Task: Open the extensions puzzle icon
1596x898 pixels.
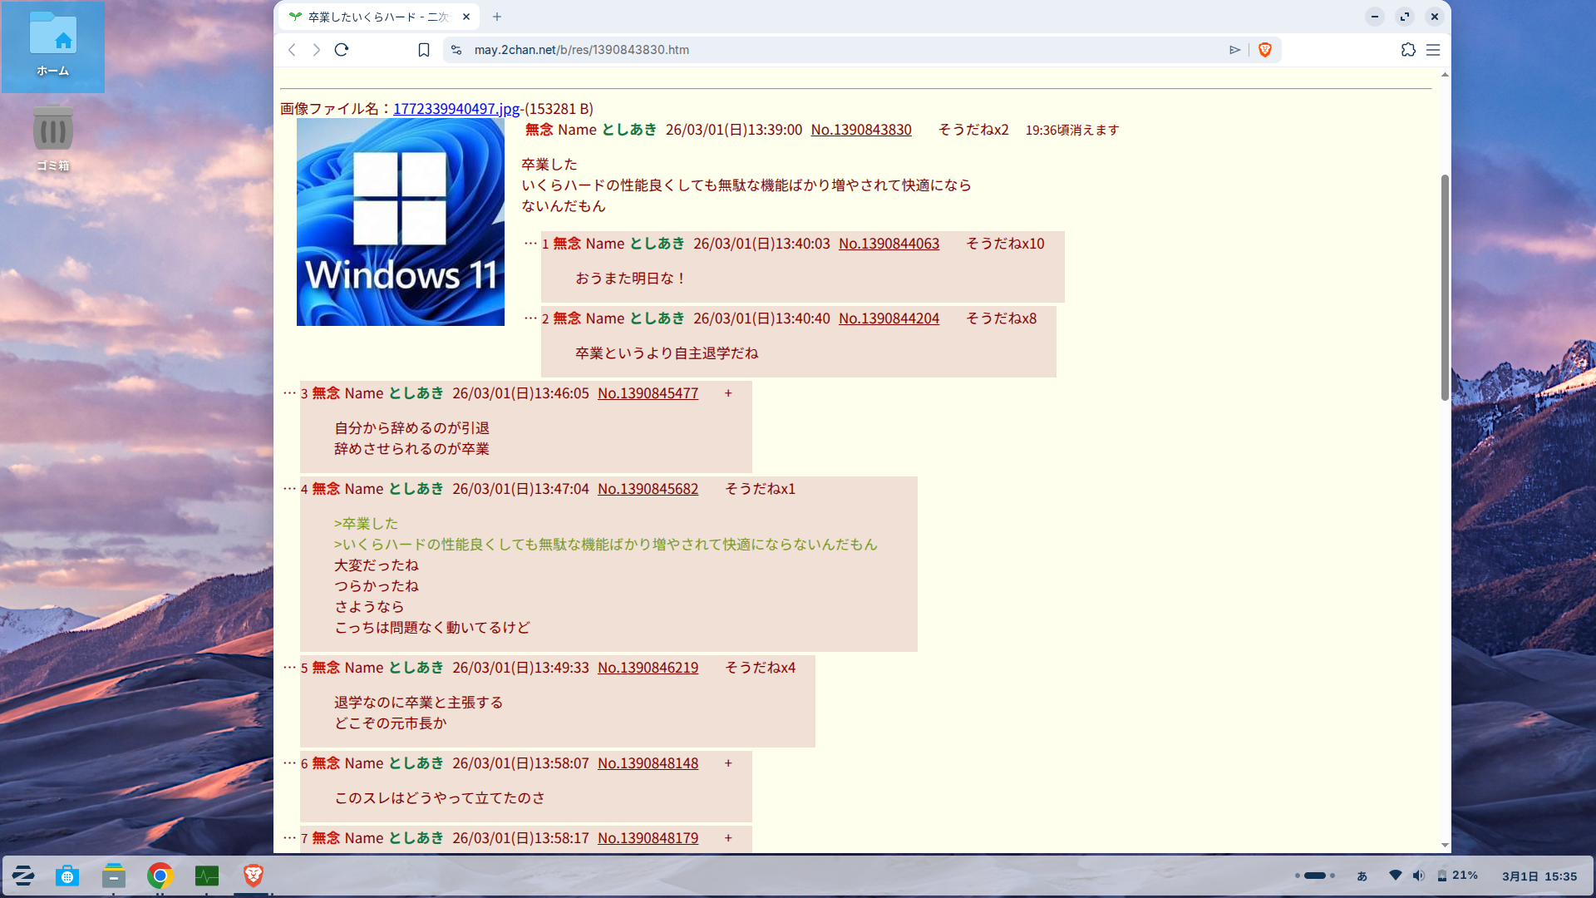Action: [x=1407, y=50]
